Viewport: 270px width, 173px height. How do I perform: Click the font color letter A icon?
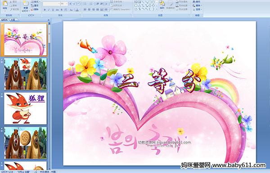coord(77,10)
